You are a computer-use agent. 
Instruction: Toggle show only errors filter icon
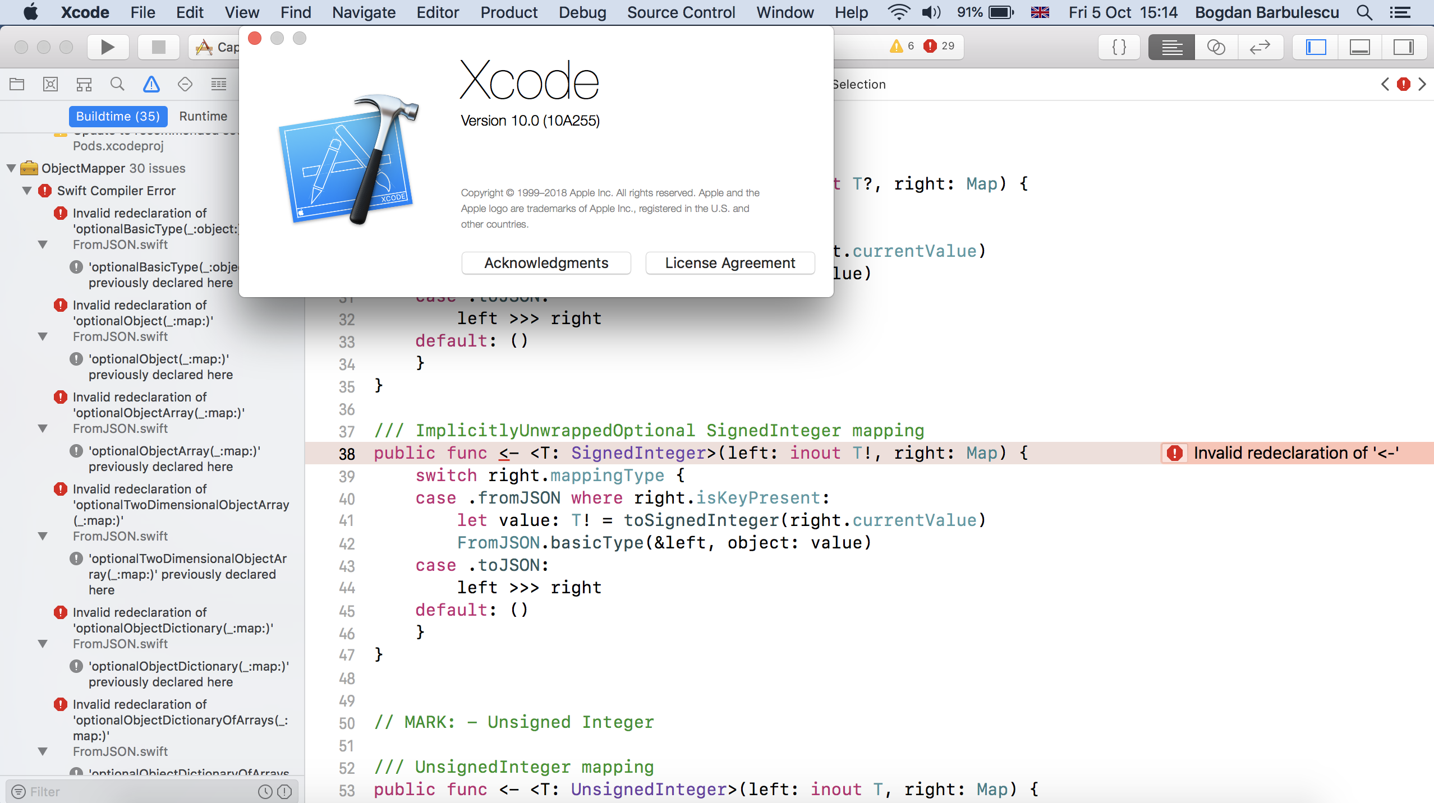[x=284, y=791]
